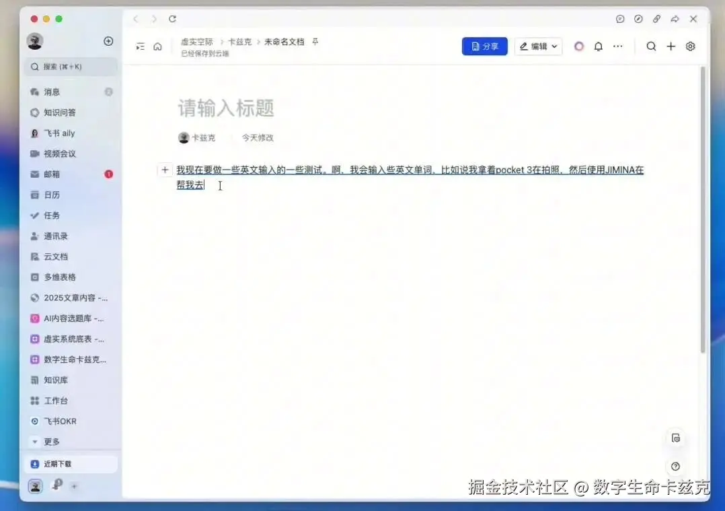The image size is (725, 511).
Task: Click the notification bell icon
Action: coord(599,46)
